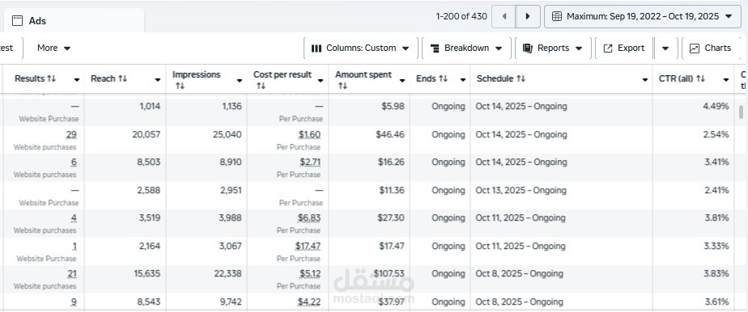This screenshot has height=312, width=748.
Task: Click cost per result $1.60
Action: [x=309, y=135]
